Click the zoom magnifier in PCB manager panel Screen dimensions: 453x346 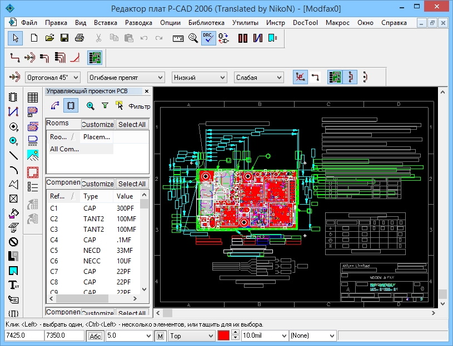pos(90,105)
